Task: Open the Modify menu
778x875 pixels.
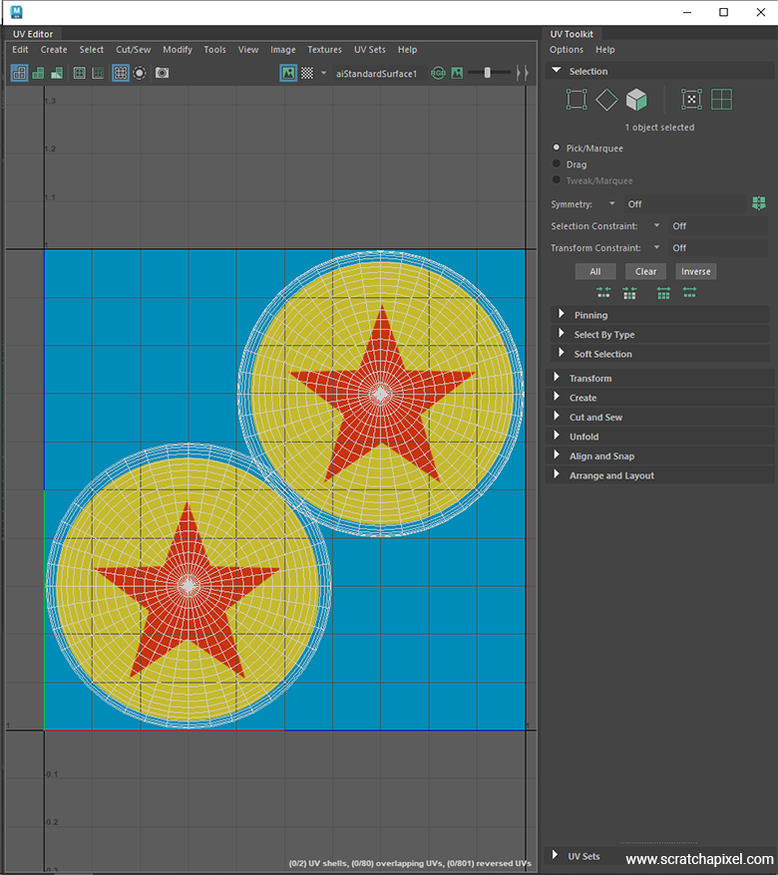Action: (178, 50)
